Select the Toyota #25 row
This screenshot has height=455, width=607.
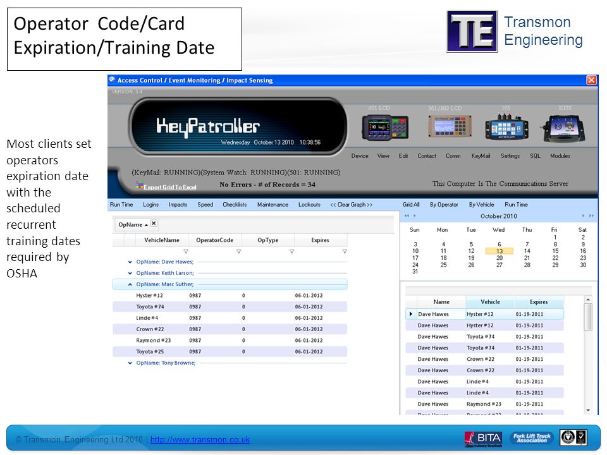[x=230, y=352]
